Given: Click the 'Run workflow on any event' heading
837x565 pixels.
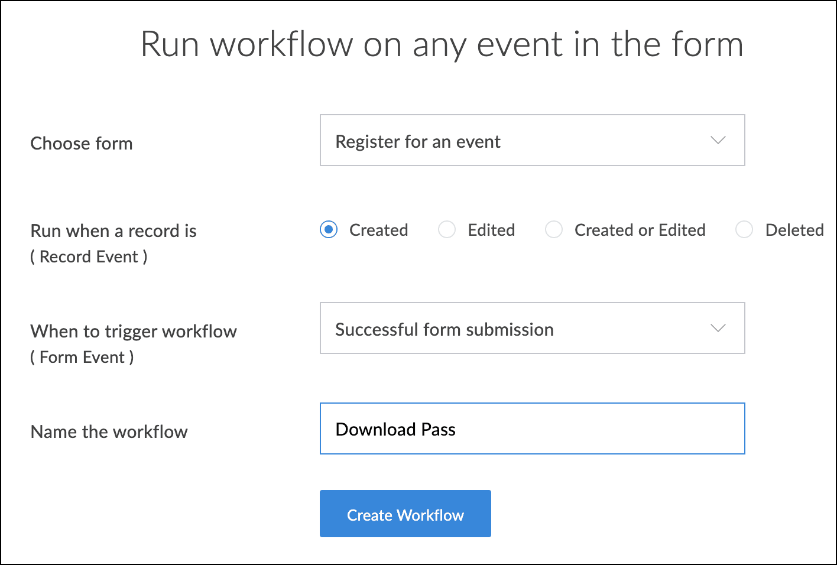Looking at the screenshot, I should pyautogui.click(x=442, y=44).
